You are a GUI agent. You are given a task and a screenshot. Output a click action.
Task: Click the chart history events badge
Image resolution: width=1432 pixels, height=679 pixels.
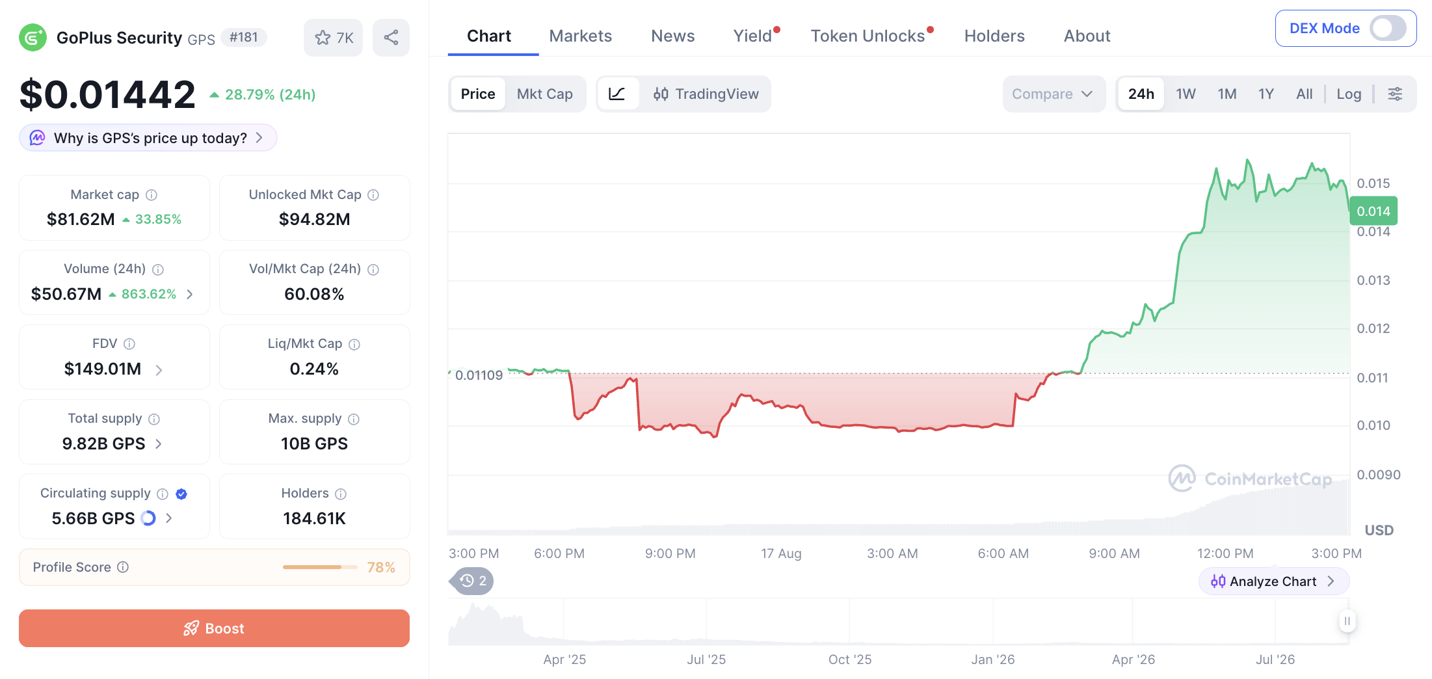point(473,581)
